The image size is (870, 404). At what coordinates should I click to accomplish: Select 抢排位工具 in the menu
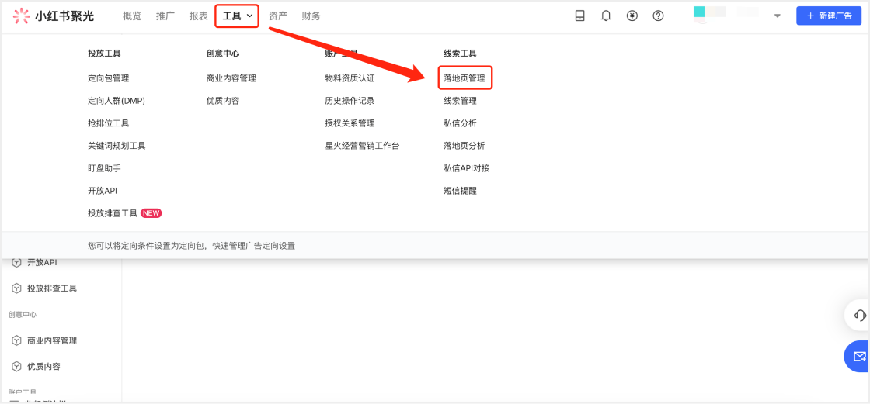[x=108, y=123]
